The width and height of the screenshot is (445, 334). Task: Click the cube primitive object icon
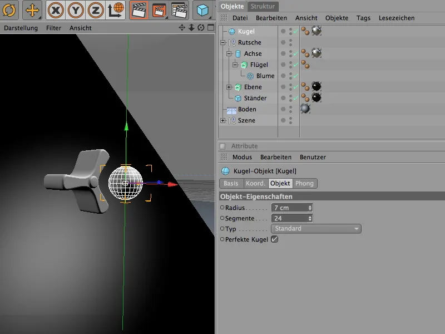[203, 9]
